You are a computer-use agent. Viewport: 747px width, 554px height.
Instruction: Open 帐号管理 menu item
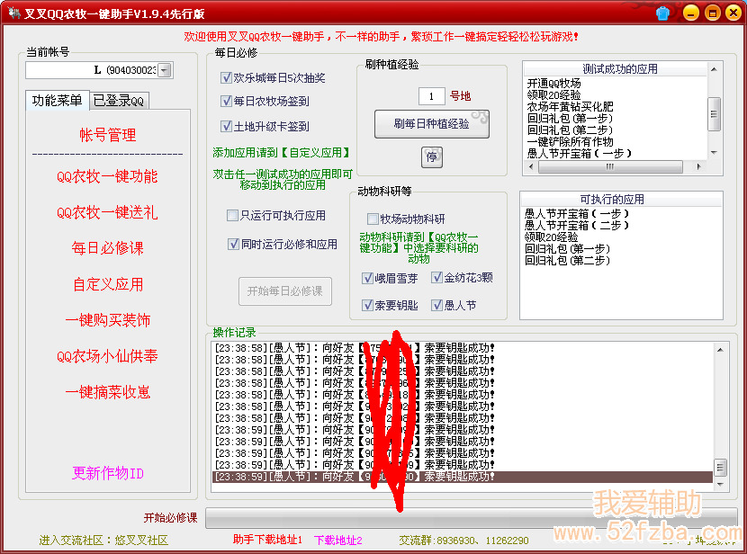click(108, 135)
